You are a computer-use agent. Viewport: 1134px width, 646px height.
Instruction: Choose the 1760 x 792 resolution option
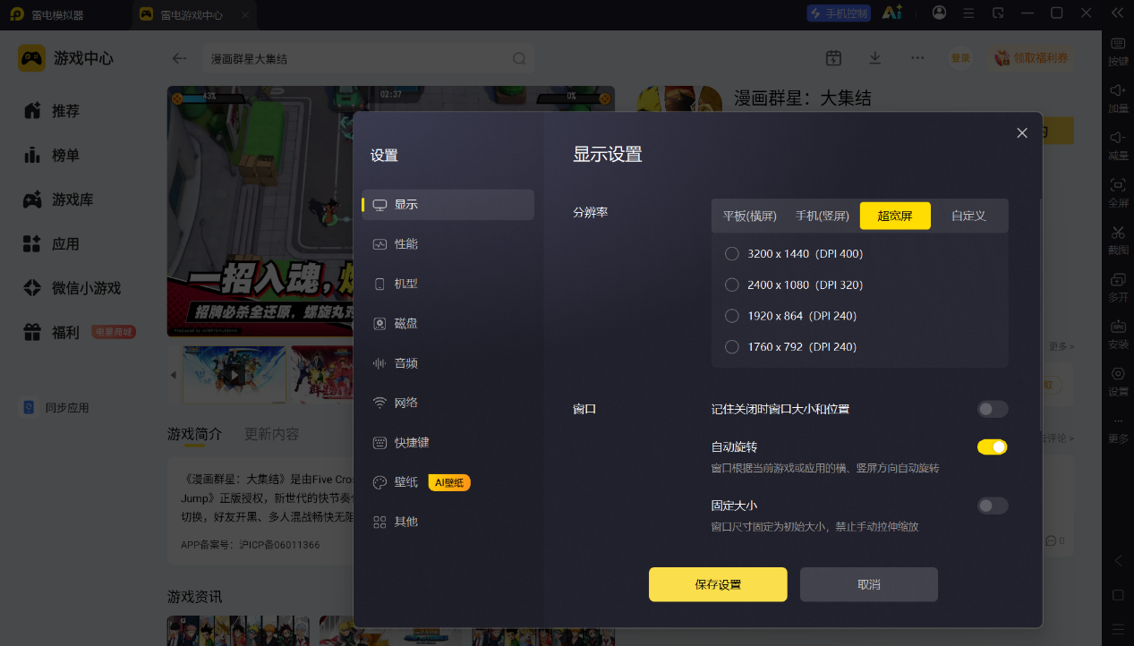tap(790, 346)
